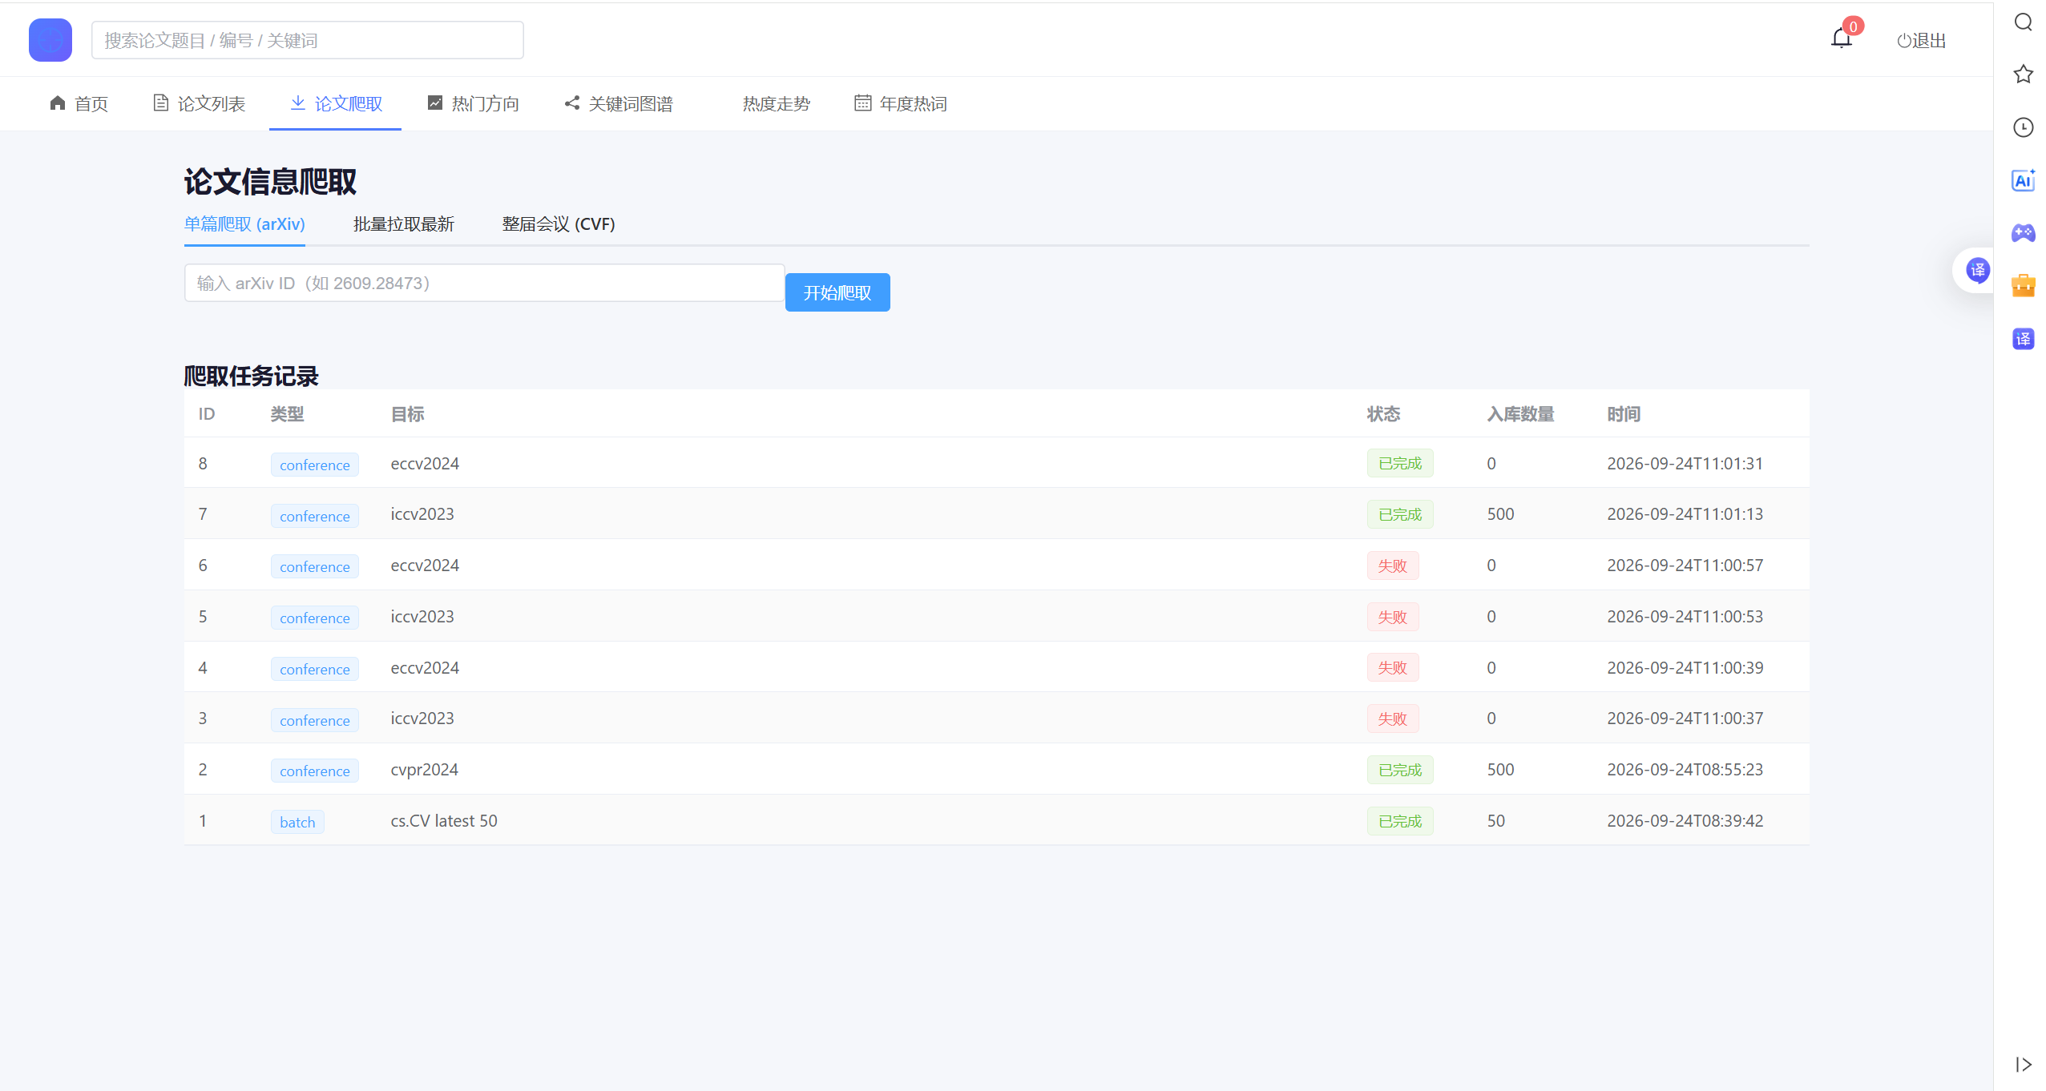Click the download icon beside 论文爬取
Screen dimensions: 2046x1091
[297, 103]
